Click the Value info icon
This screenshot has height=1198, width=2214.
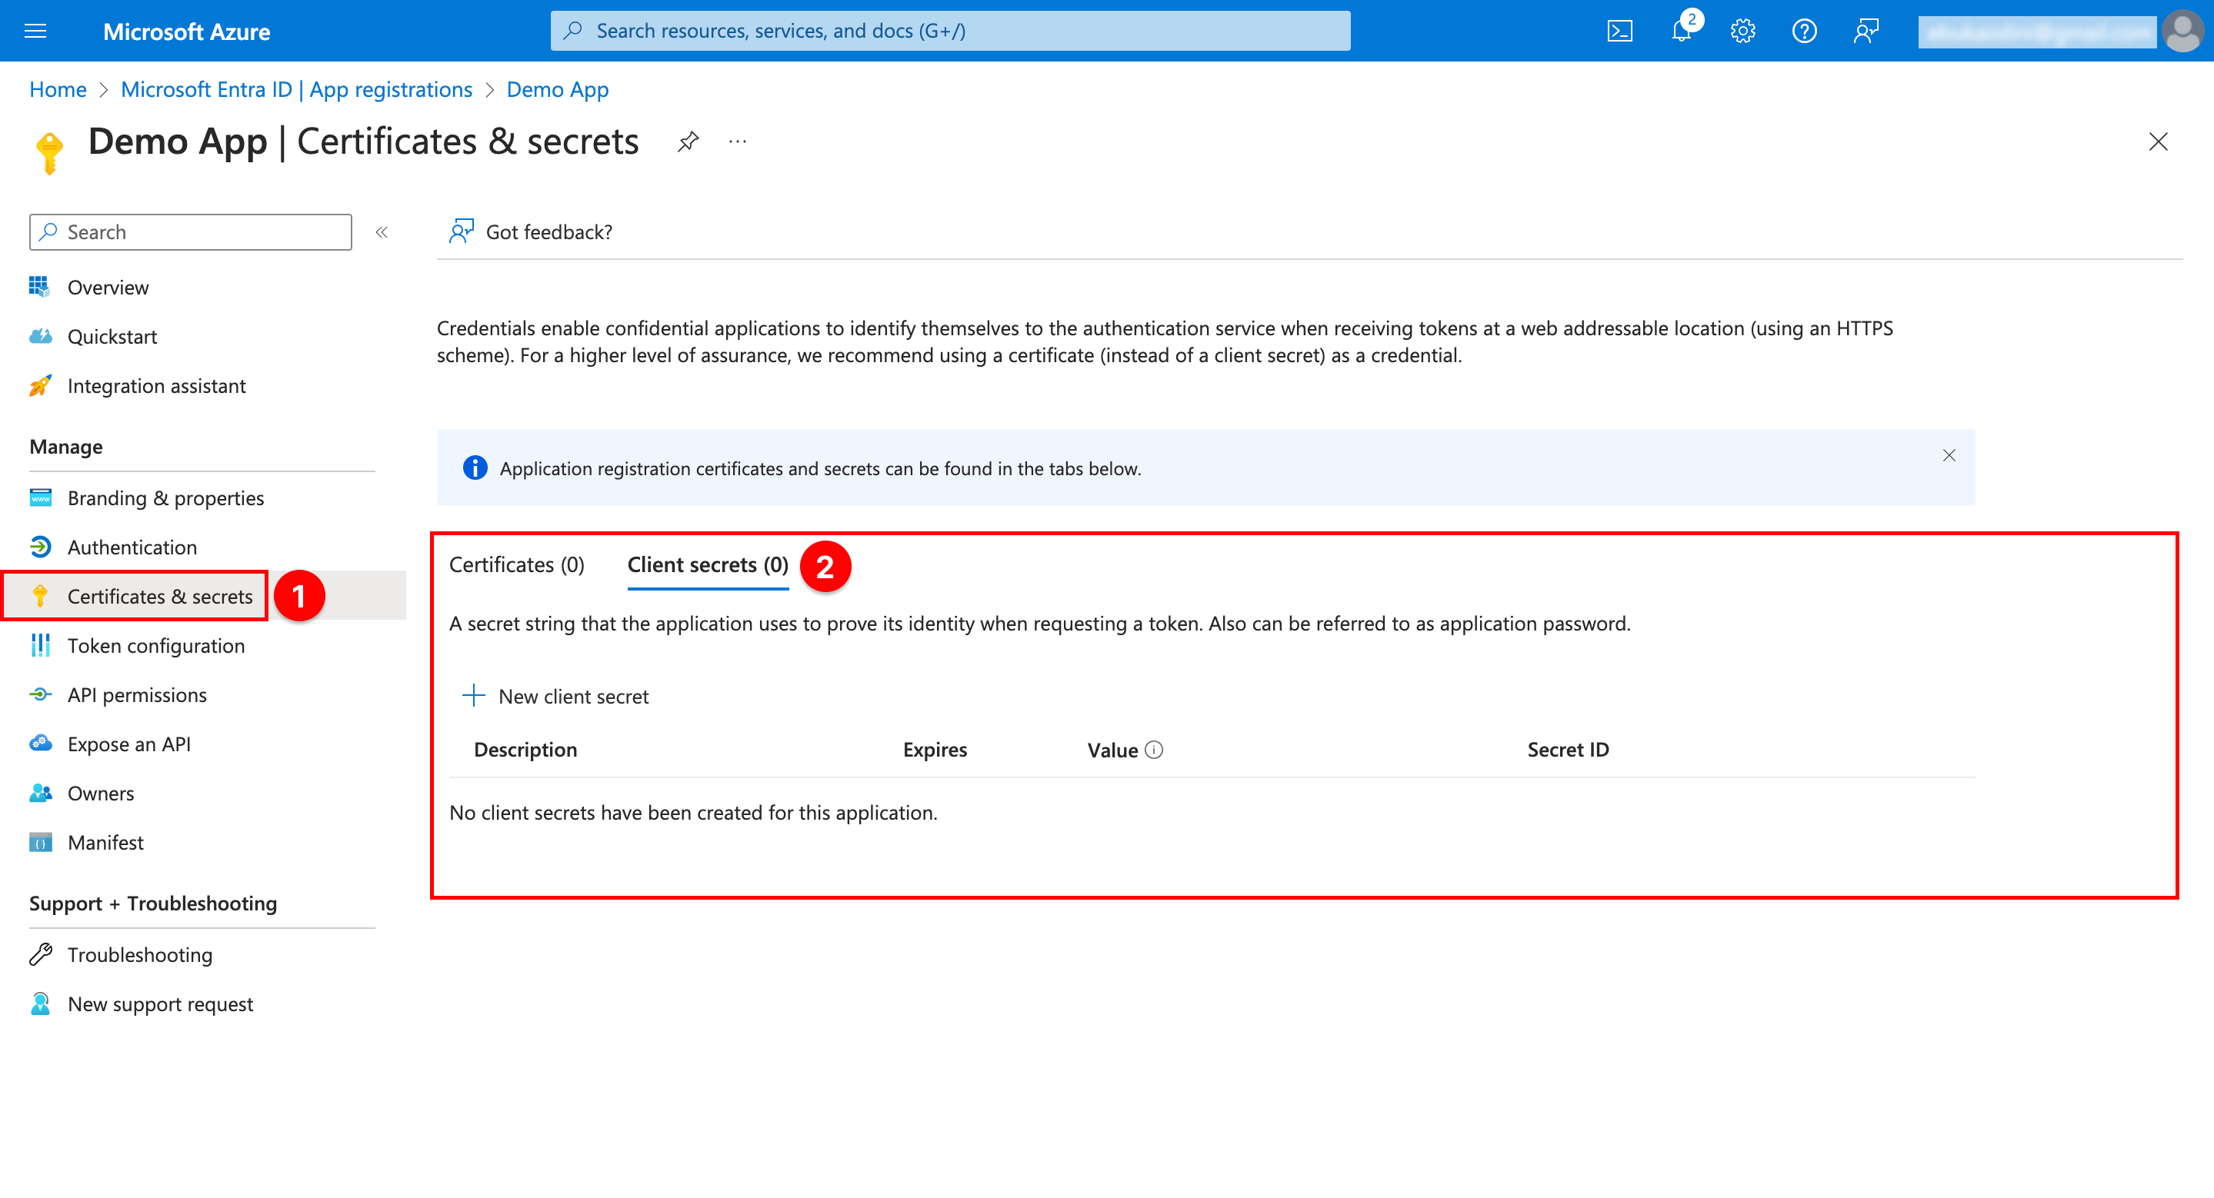[x=1154, y=750]
